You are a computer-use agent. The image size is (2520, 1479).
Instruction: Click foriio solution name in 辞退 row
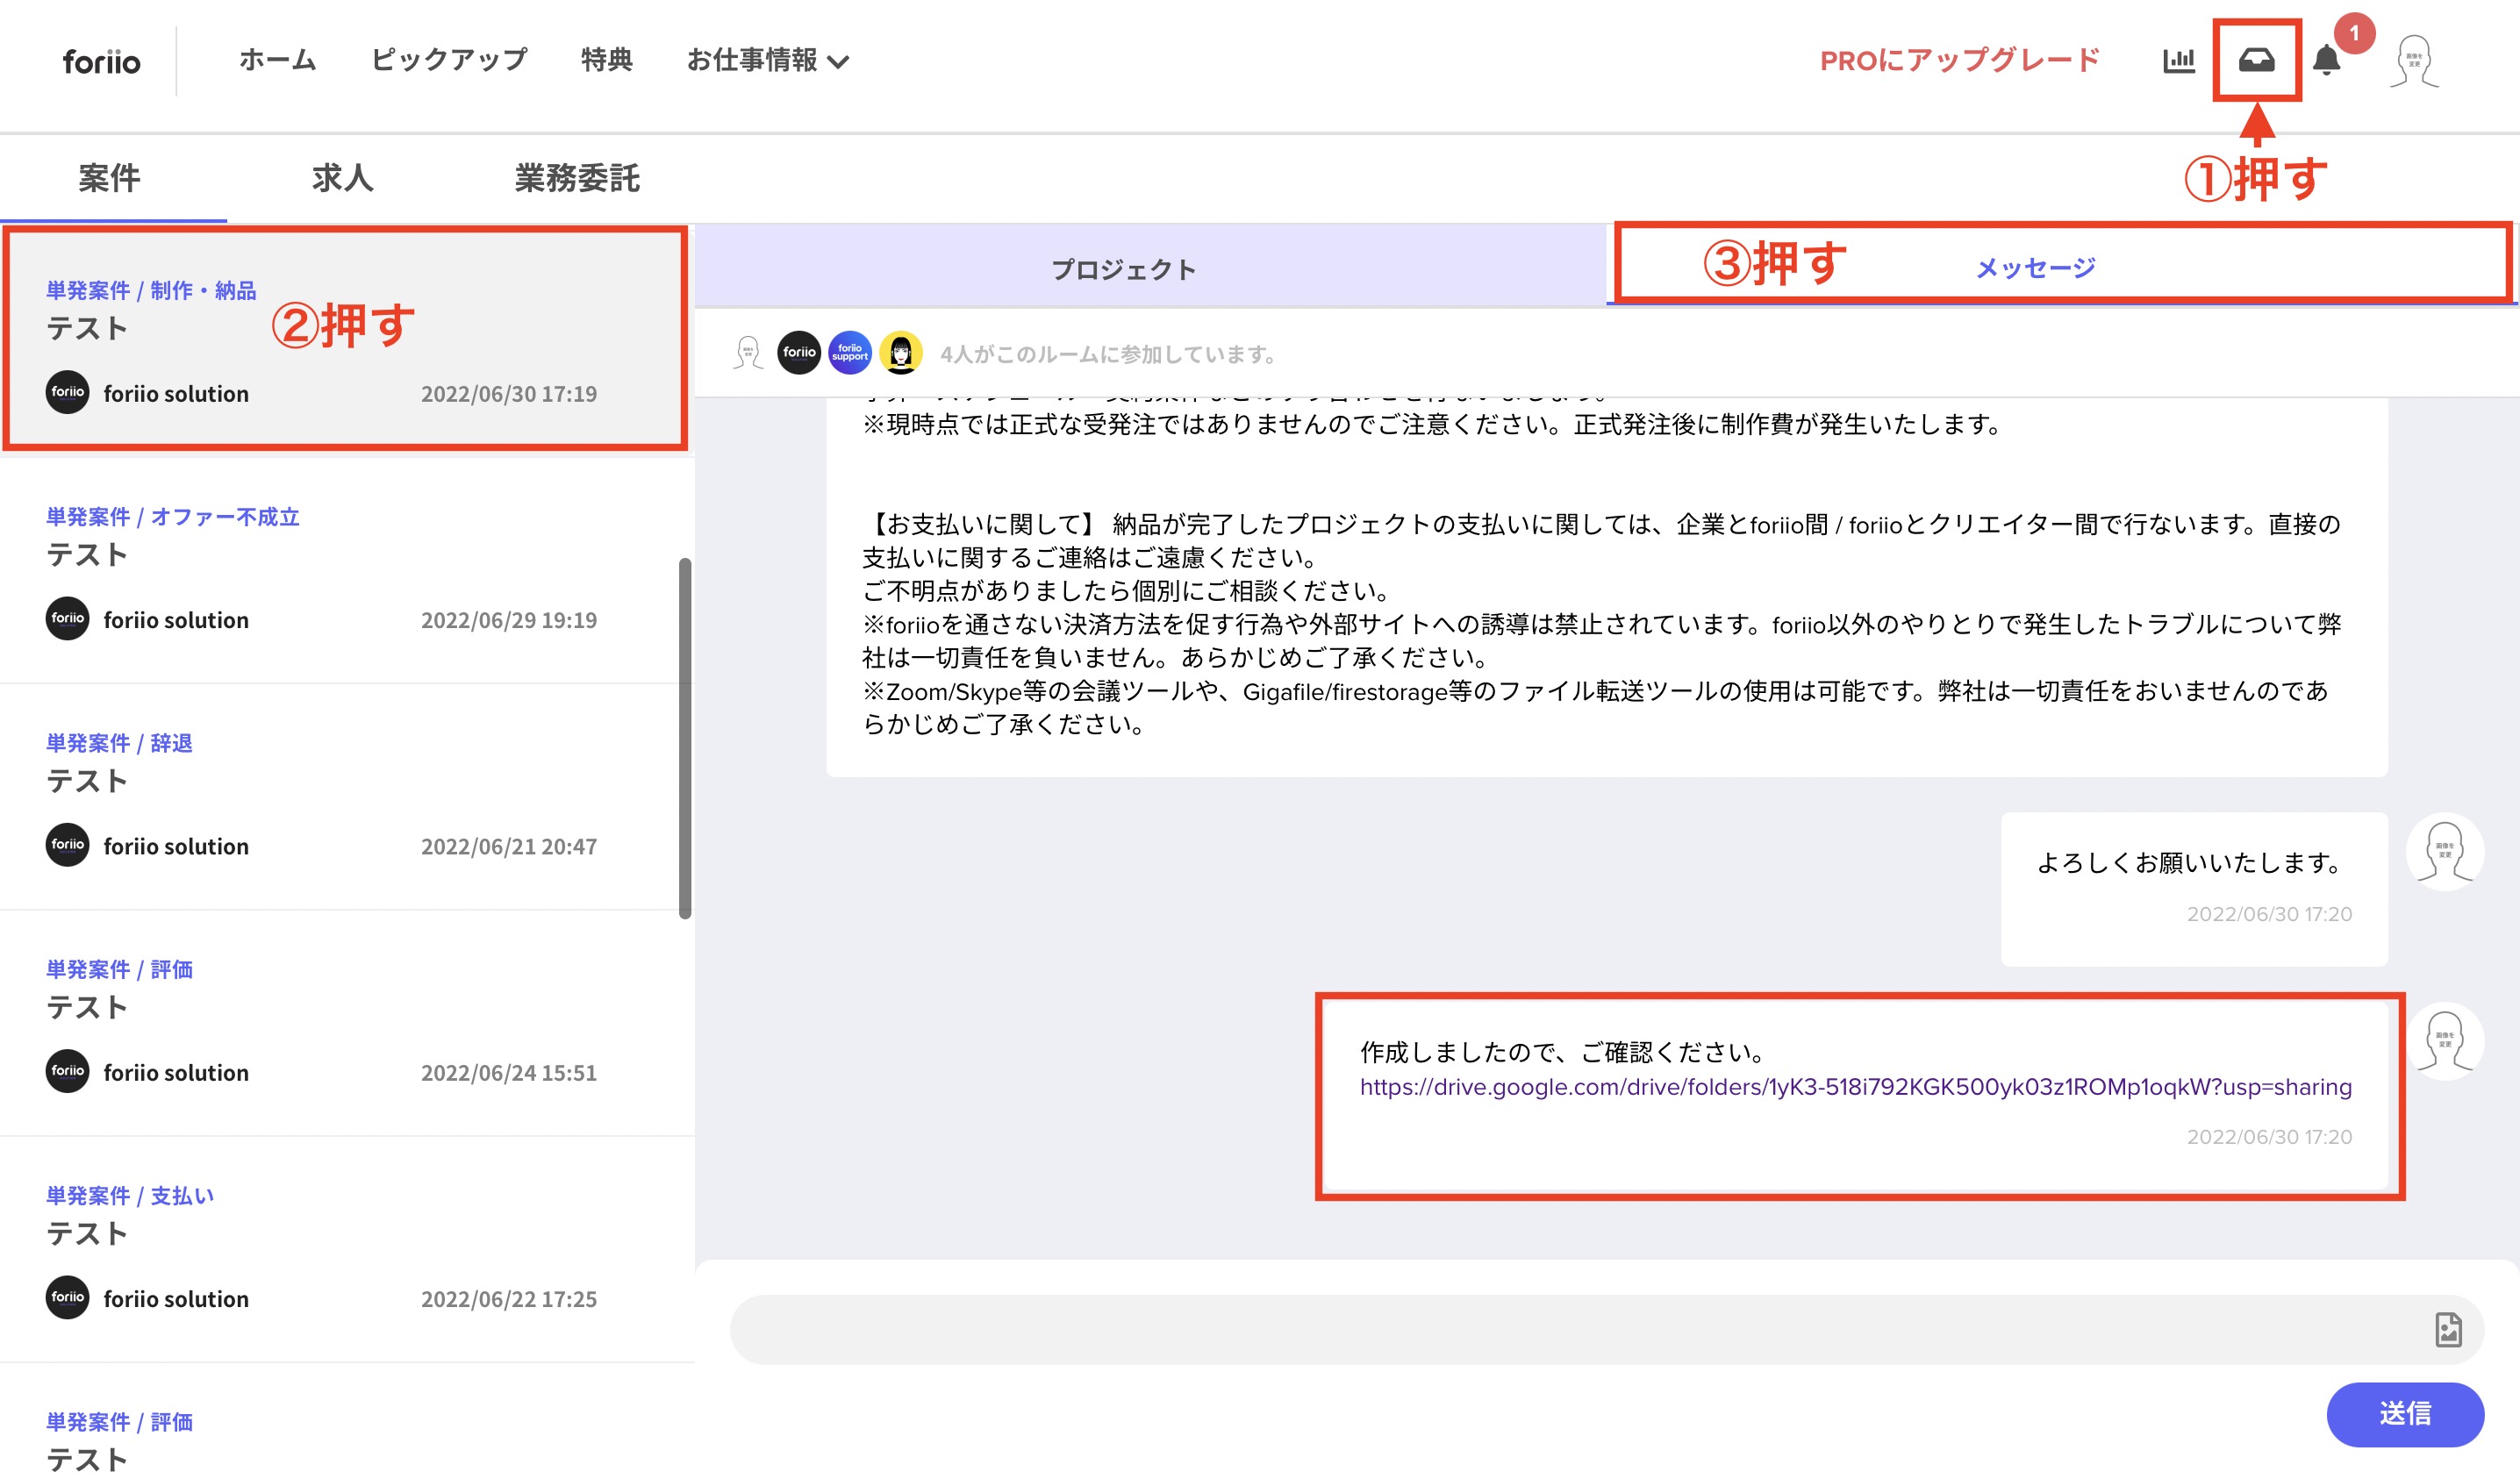(176, 846)
